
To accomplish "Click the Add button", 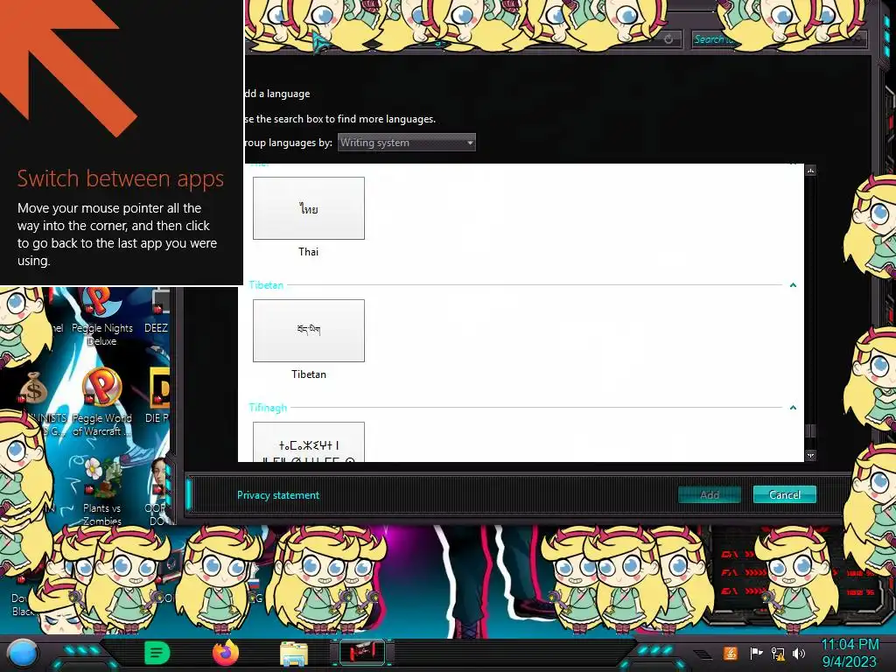I will click(709, 495).
